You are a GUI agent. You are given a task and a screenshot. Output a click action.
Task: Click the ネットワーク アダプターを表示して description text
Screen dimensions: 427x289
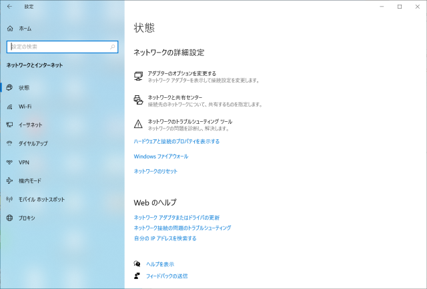[203, 81]
